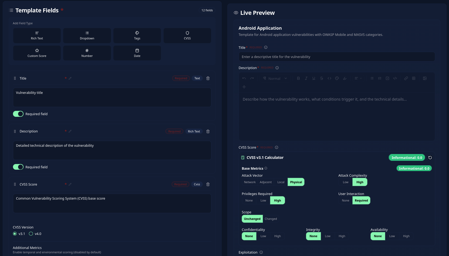Delete the CVSS Score field with trash icon

coord(208,184)
